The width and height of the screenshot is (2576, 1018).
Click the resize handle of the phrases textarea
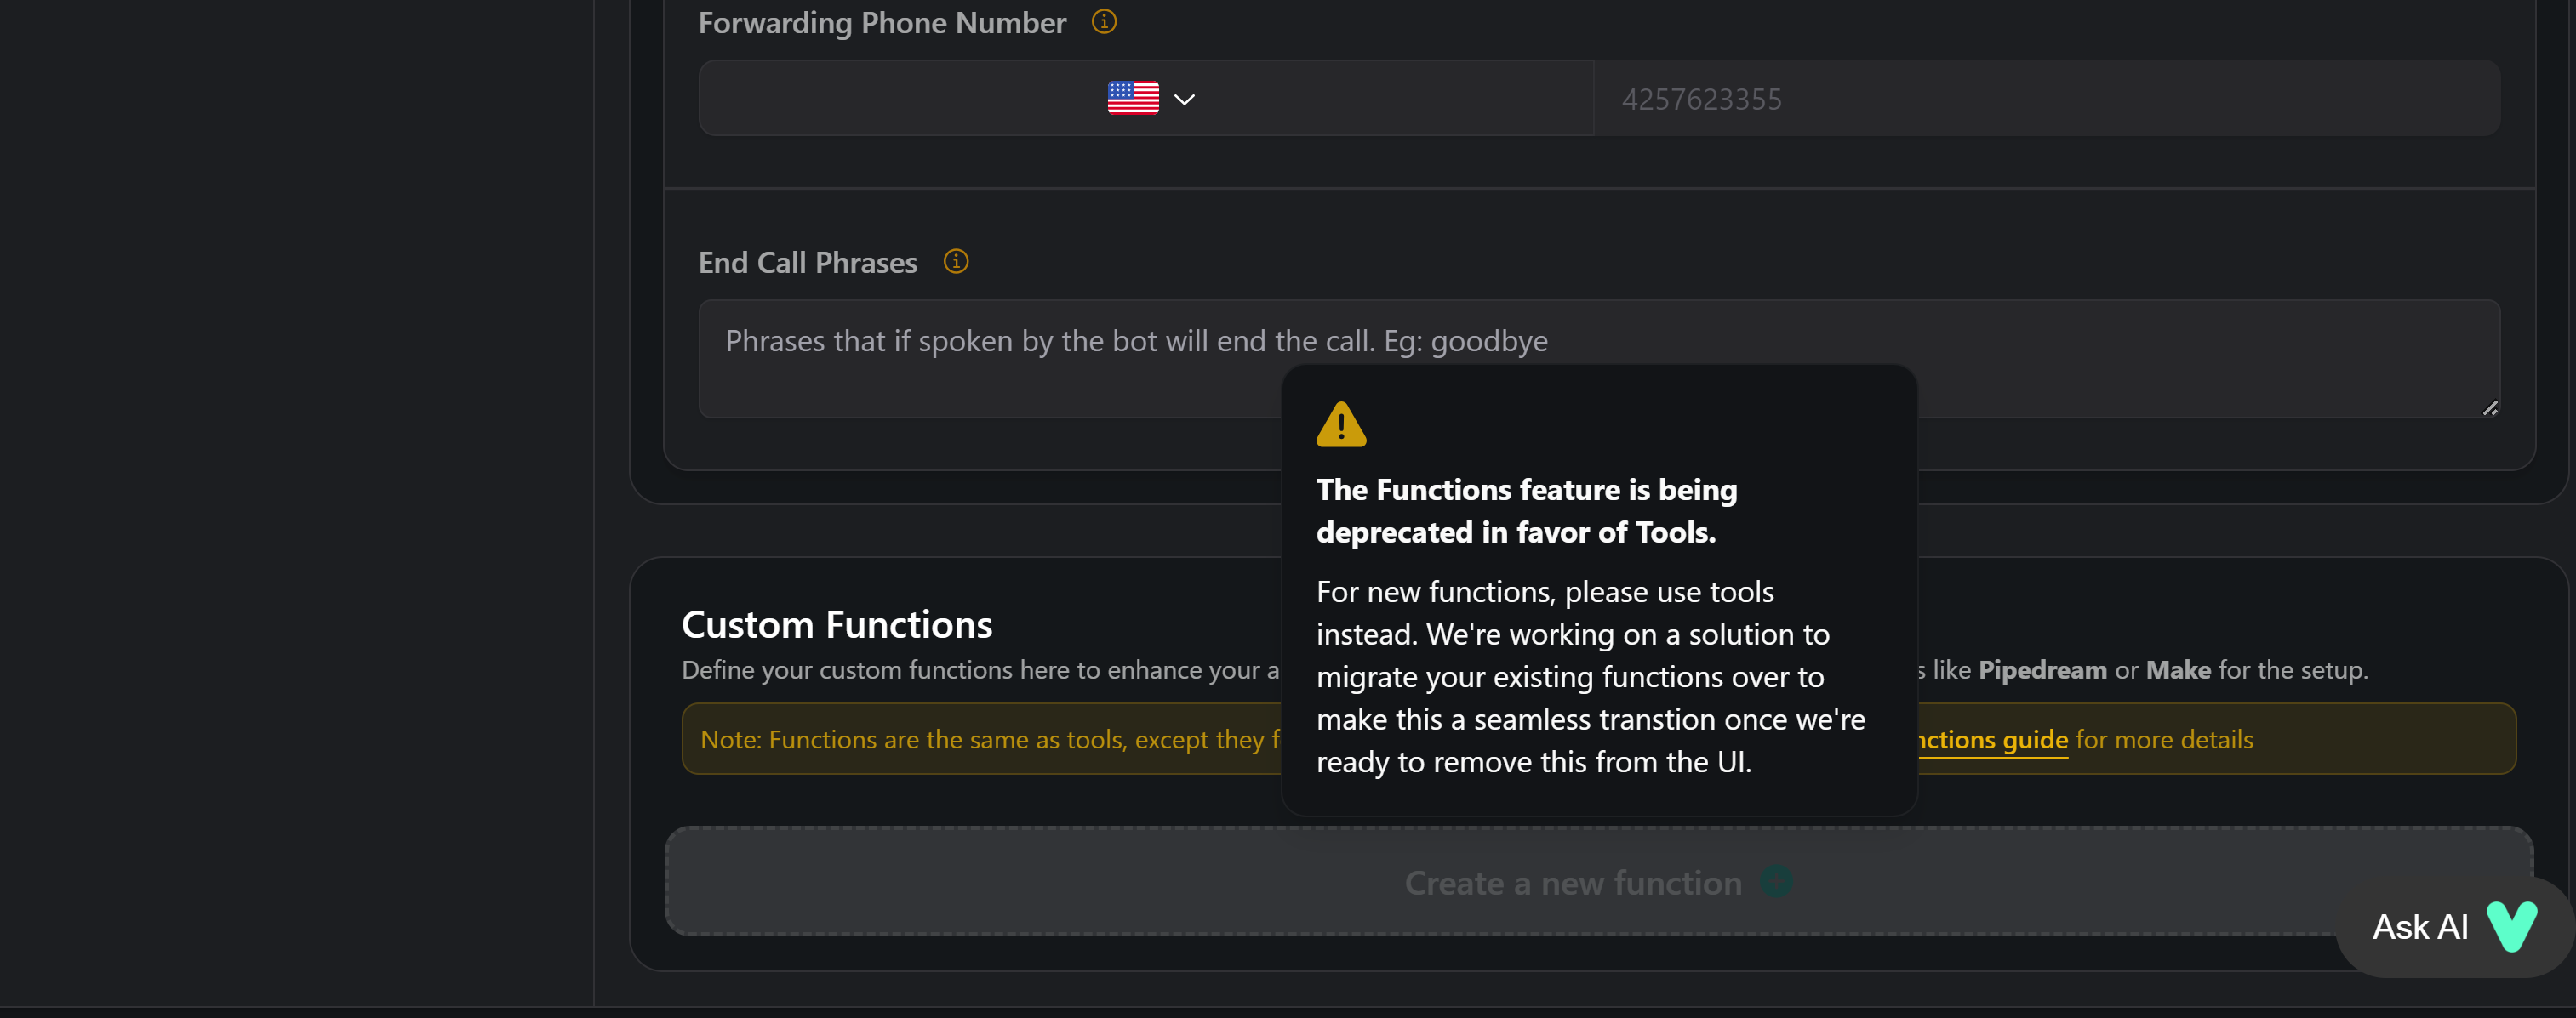point(2490,408)
